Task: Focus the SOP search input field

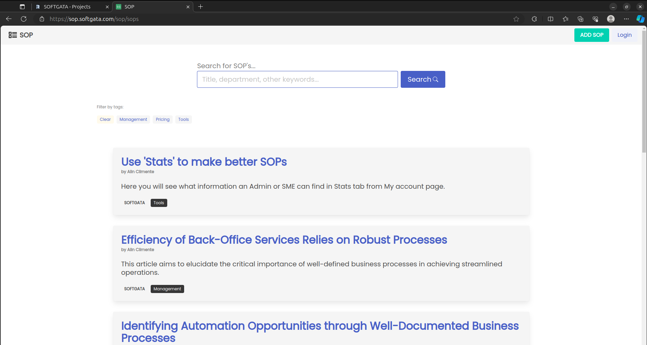Action: point(297,79)
